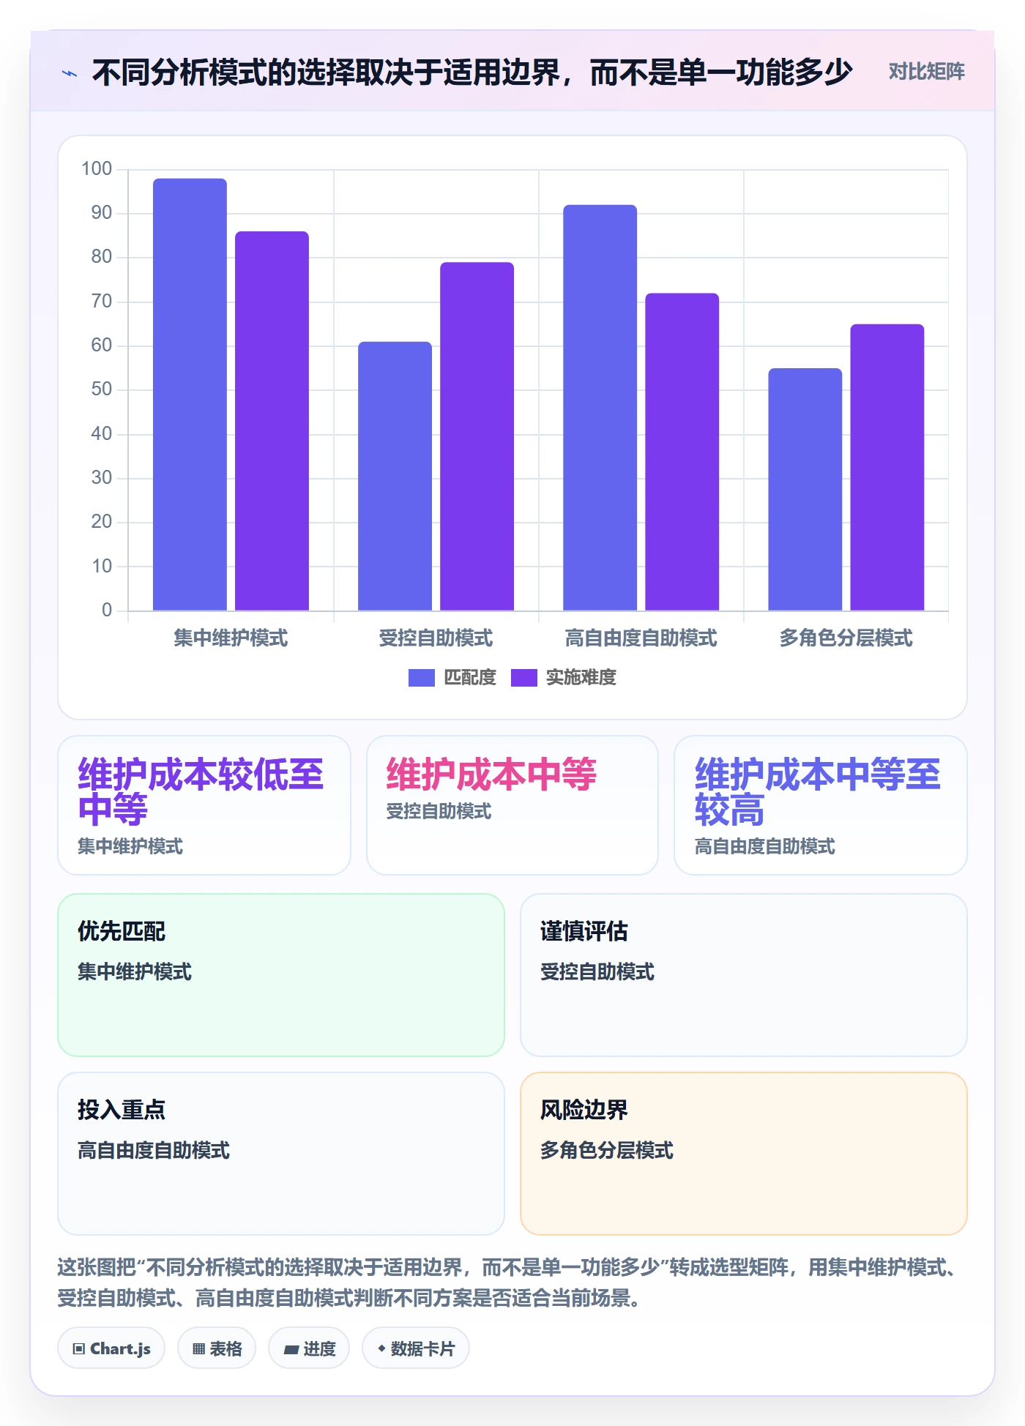Click the 50 y-axis tick label
1025x1426 pixels.
pyautogui.click(x=102, y=389)
